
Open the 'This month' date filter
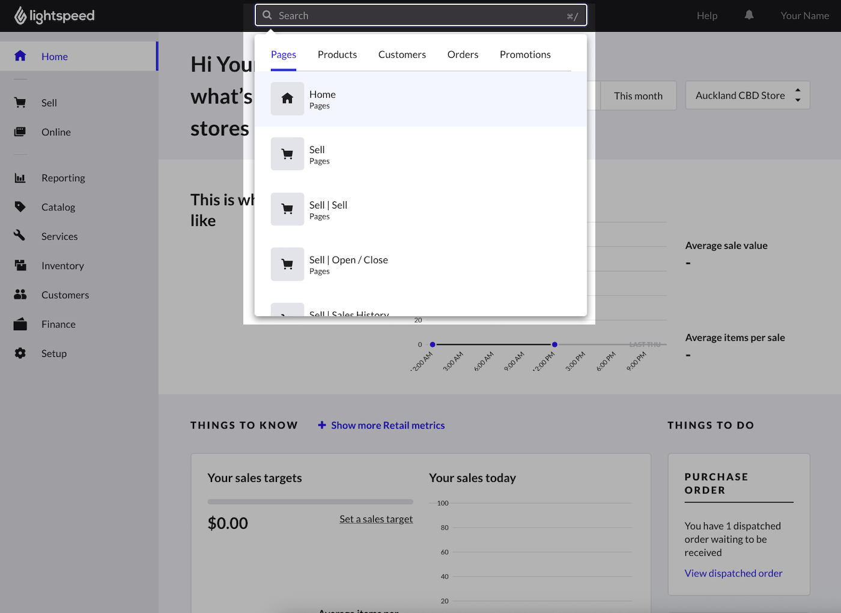tap(638, 95)
